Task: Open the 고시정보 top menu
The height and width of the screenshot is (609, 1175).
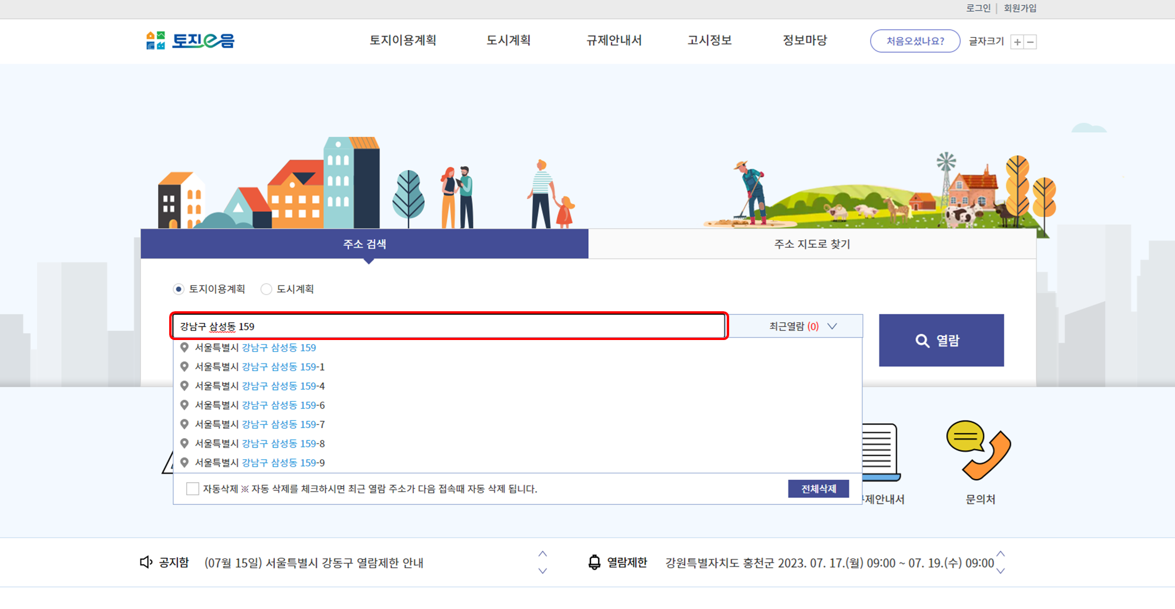Action: click(710, 41)
